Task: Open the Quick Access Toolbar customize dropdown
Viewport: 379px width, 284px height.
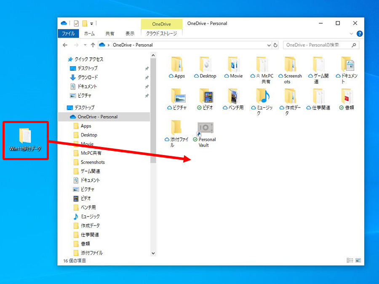Action: pyautogui.click(x=92, y=24)
